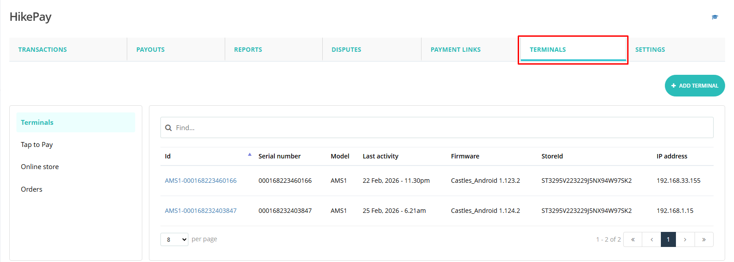Click the Id column sort arrow
This screenshot has width=734, height=262.
pyautogui.click(x=250, y=154)
